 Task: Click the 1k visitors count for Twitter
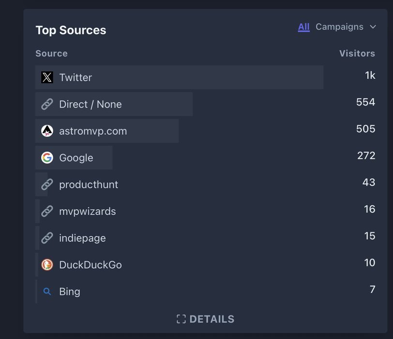pos(370,76)
